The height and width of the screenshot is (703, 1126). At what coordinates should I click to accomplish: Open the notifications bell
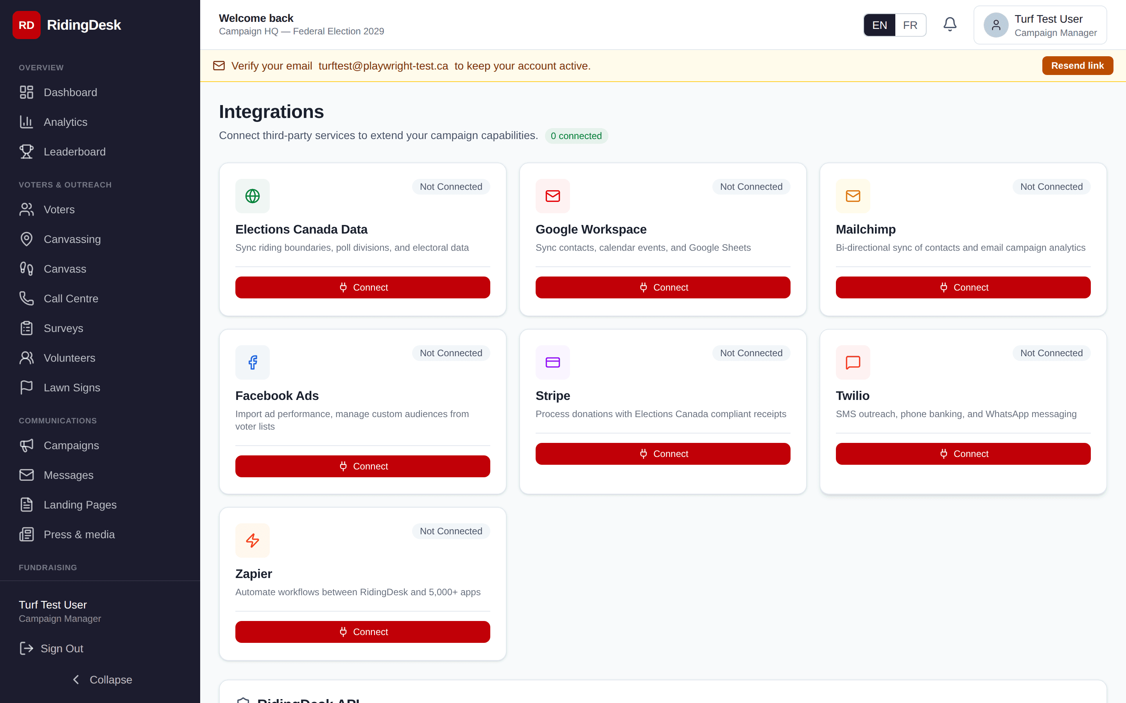pos(950,25)
